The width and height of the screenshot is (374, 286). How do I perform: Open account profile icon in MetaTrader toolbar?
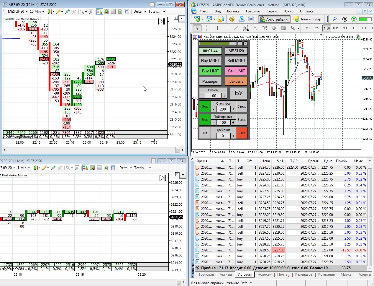345,19
